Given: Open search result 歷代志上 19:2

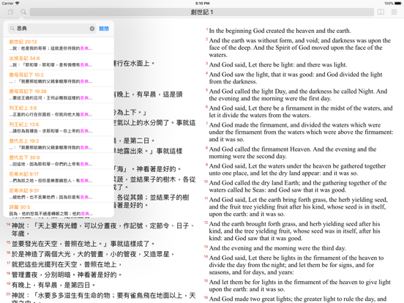Looking at the screenshot, I should (59, 144).
